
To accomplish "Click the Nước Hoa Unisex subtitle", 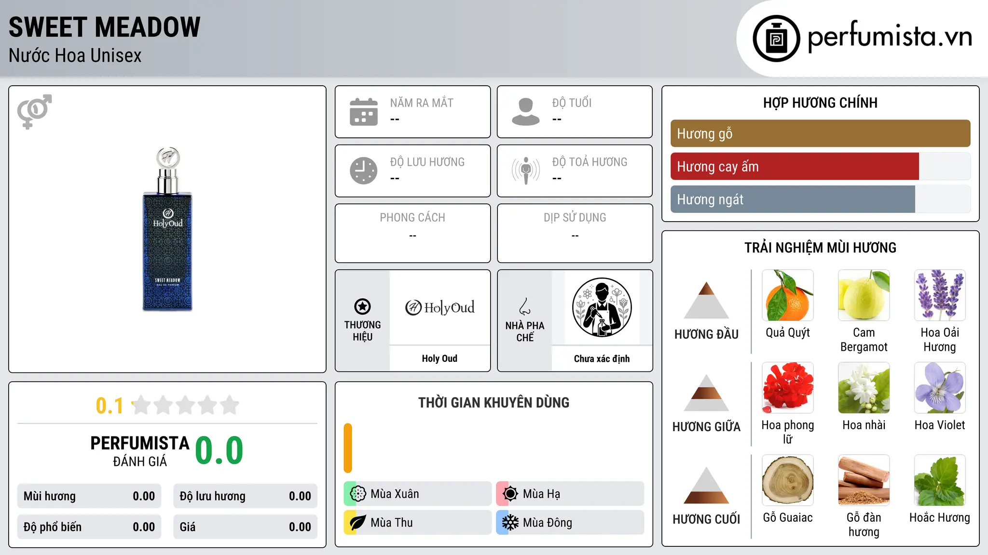I will pyautogui.click(x=75, y=56).
